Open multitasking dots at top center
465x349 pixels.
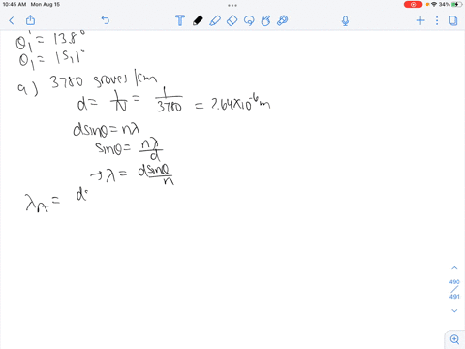(232, 5)
